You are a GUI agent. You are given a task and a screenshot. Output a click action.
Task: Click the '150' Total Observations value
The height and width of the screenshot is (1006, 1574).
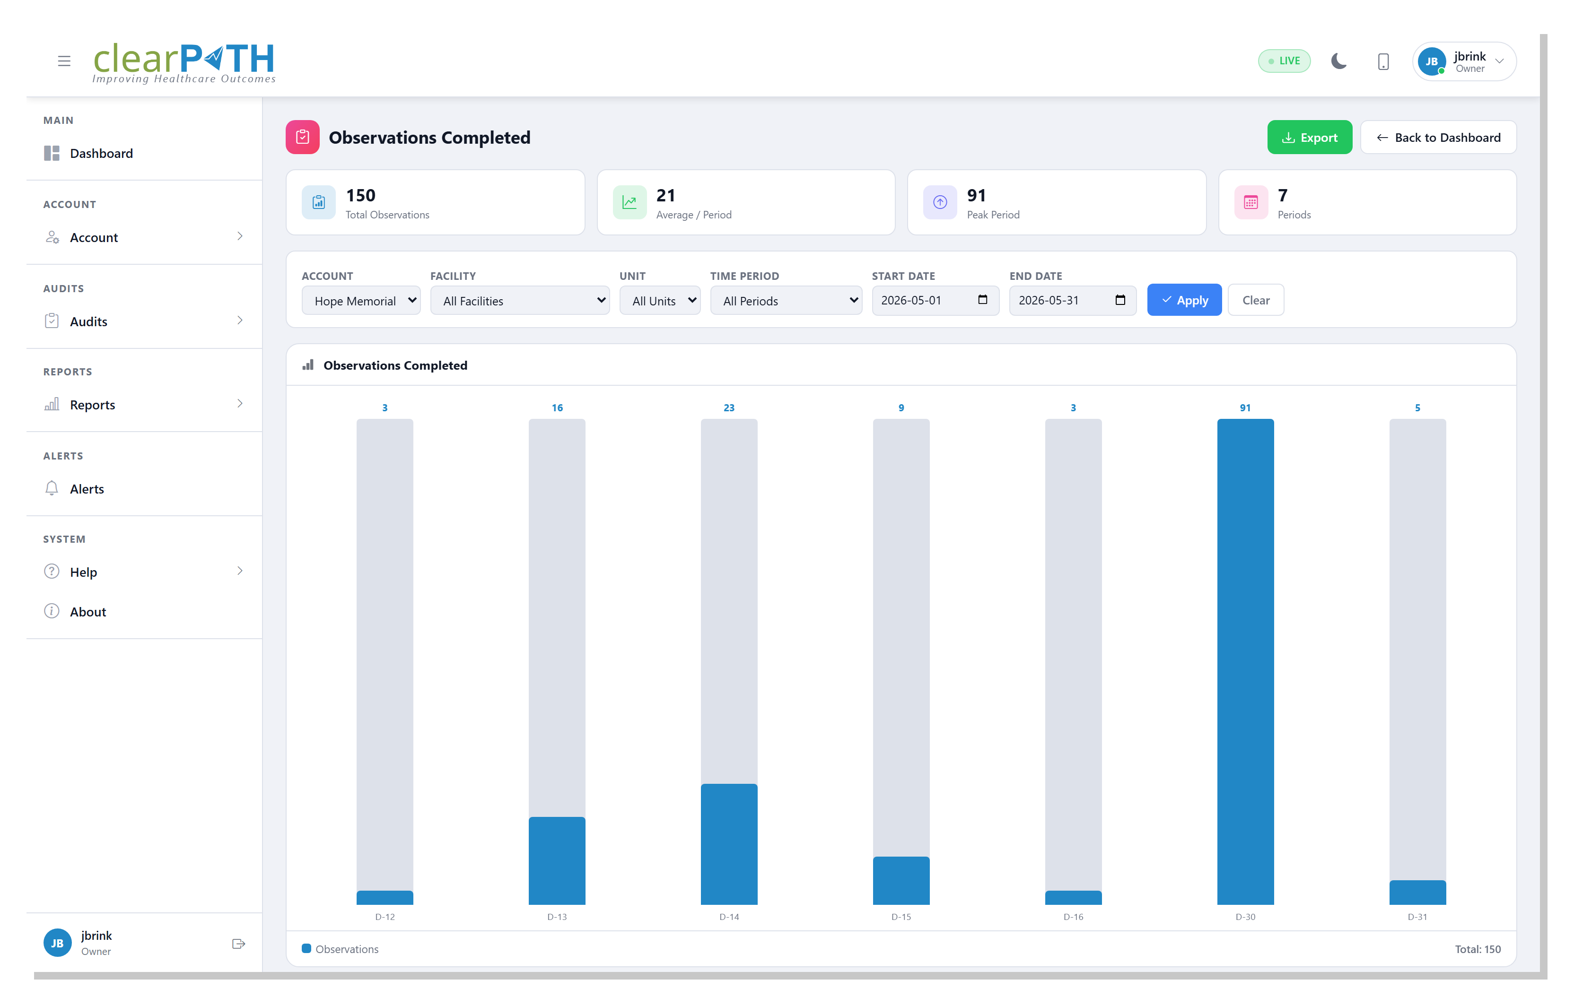tap(361, 195)
